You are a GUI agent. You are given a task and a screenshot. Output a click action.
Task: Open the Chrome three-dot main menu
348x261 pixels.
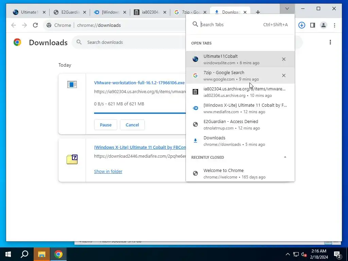334,25
